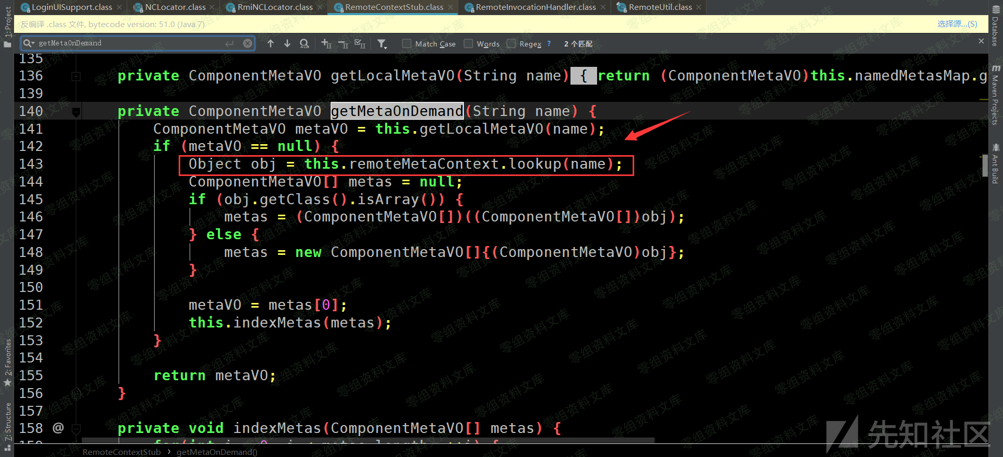Open the Regex help question mark
This screenshot has width=1003, height=457.
549,44
